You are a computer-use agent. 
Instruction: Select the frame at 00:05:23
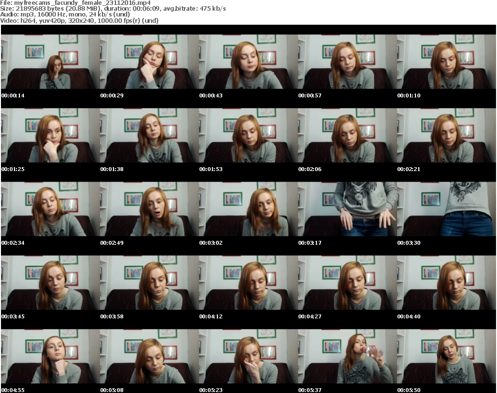pos(248,357)
